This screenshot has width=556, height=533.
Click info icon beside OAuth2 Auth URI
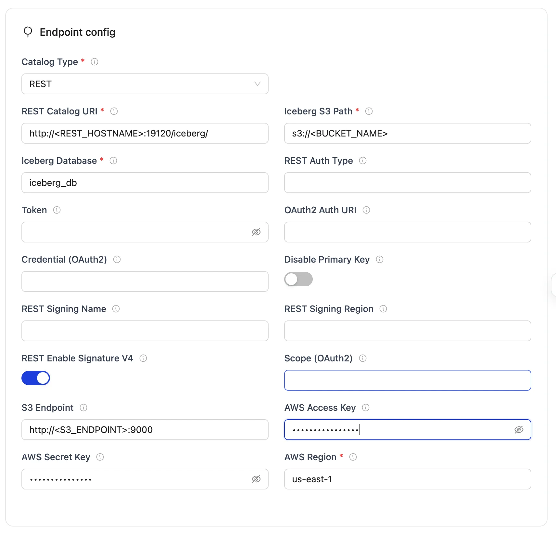pyautogui.click(x=366, y=210)
